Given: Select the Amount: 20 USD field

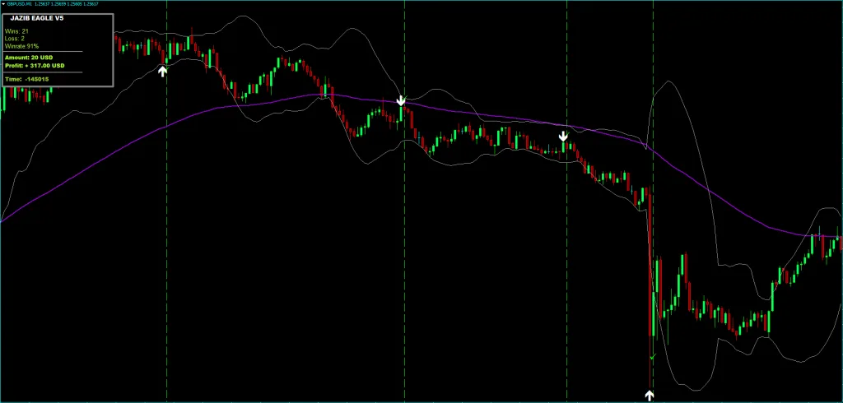Looking at the screenshot, I should pyautogui.click(x=29, y=57).
